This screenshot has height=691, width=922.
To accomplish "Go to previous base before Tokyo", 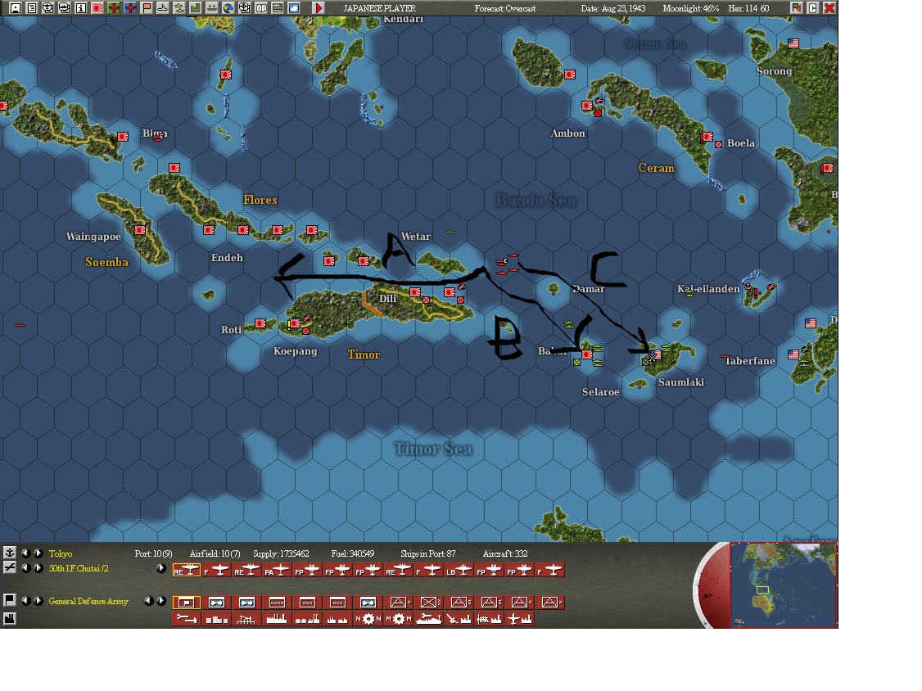I will (26, 553).
